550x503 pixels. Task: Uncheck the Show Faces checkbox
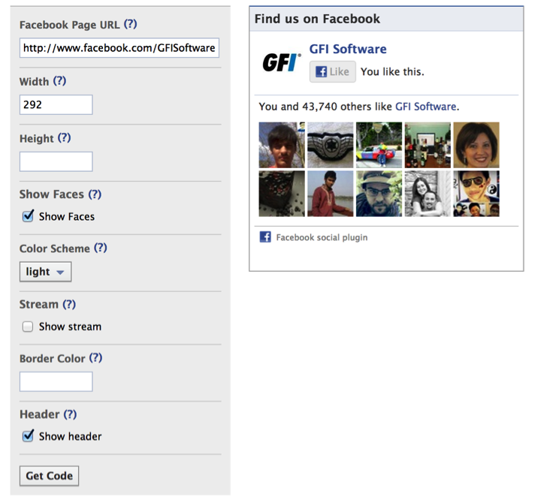click(x=28, y=216)
